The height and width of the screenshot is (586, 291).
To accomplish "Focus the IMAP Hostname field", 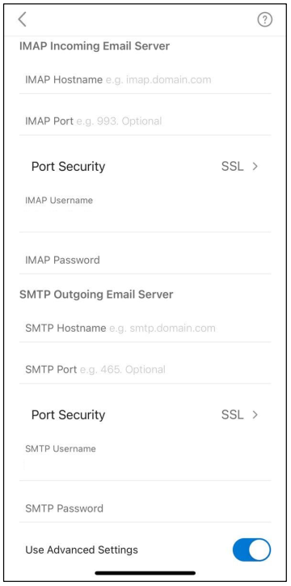I will point(145,79).
